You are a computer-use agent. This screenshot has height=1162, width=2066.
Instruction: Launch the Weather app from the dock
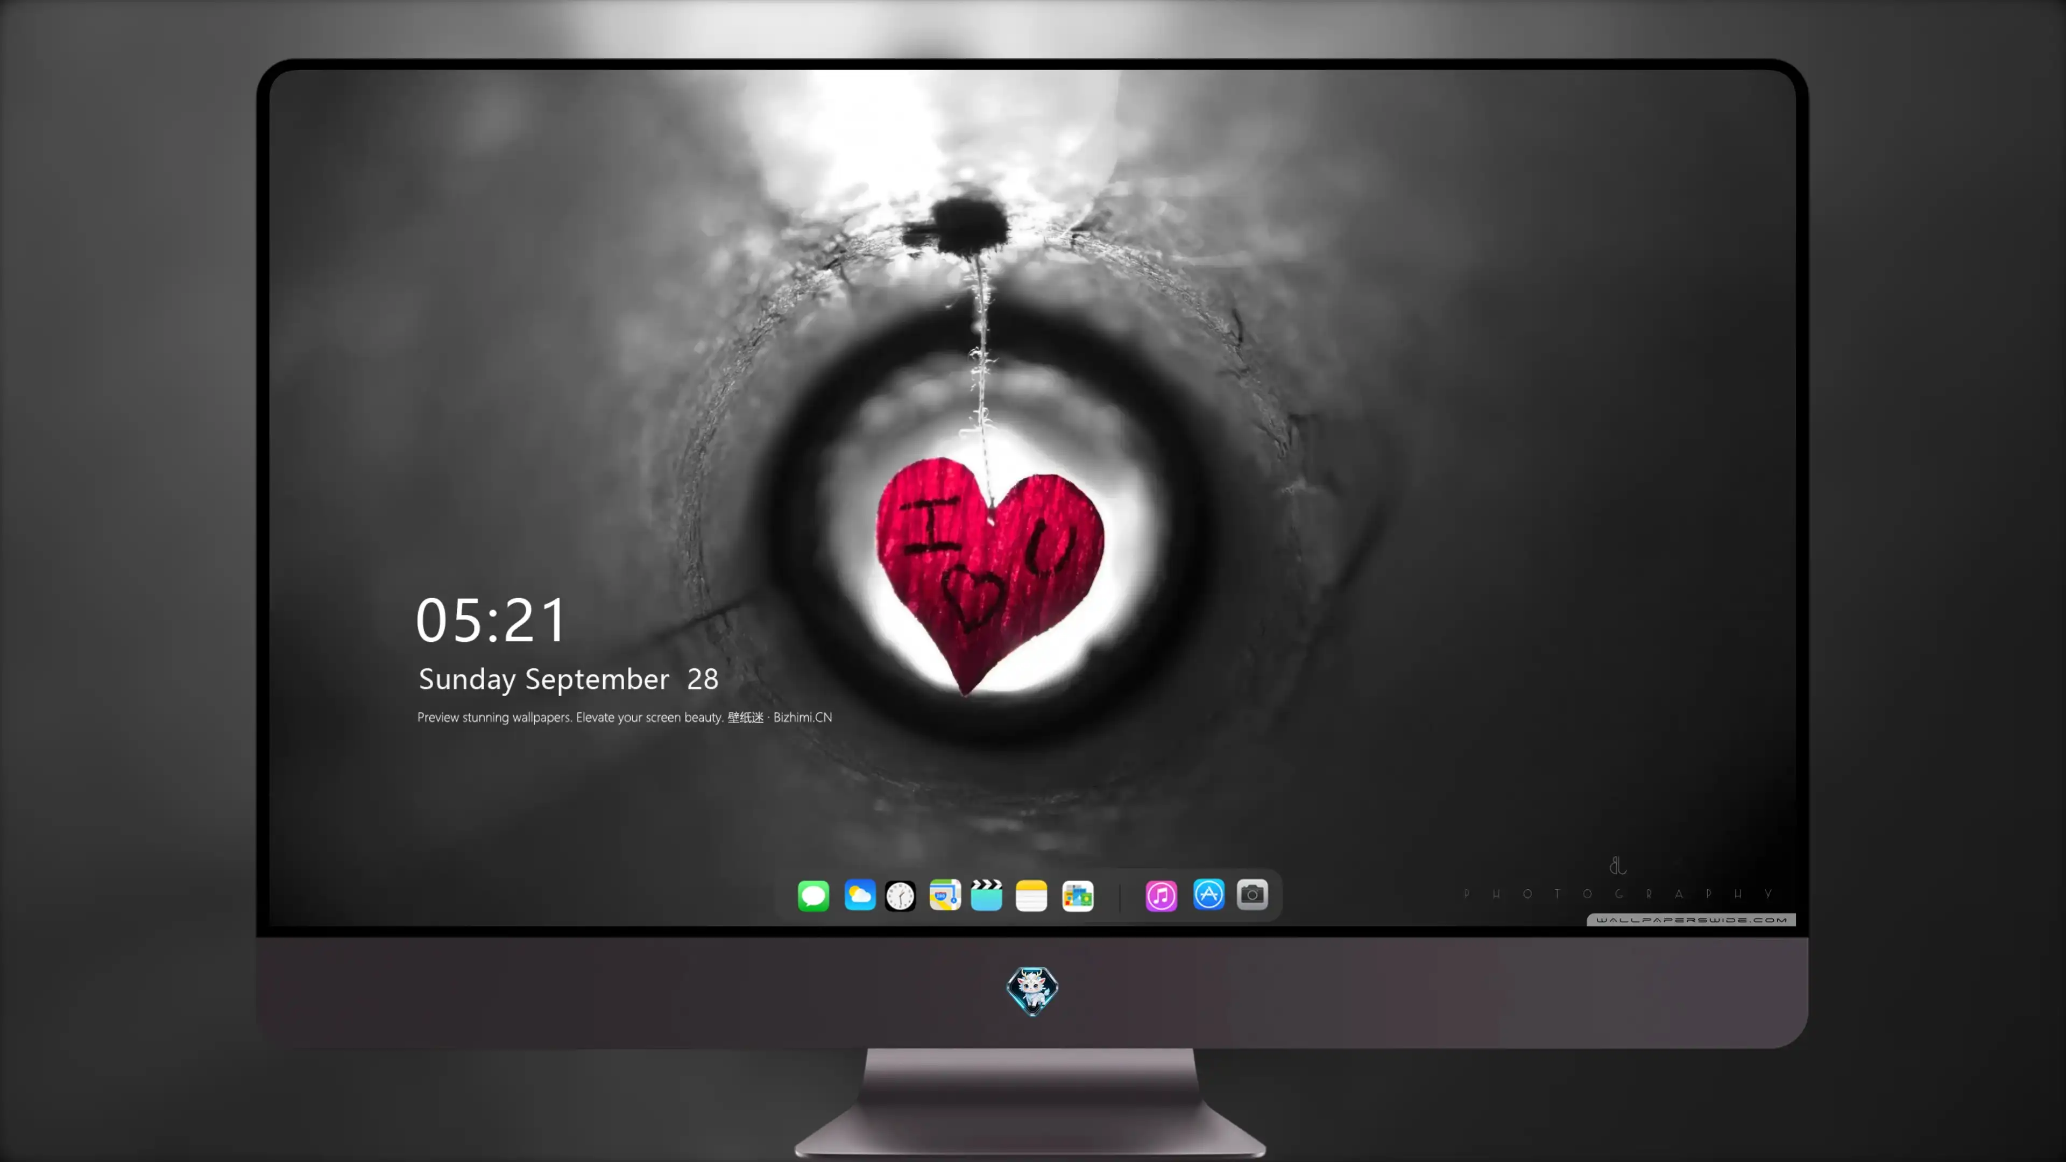coord(860,895)
